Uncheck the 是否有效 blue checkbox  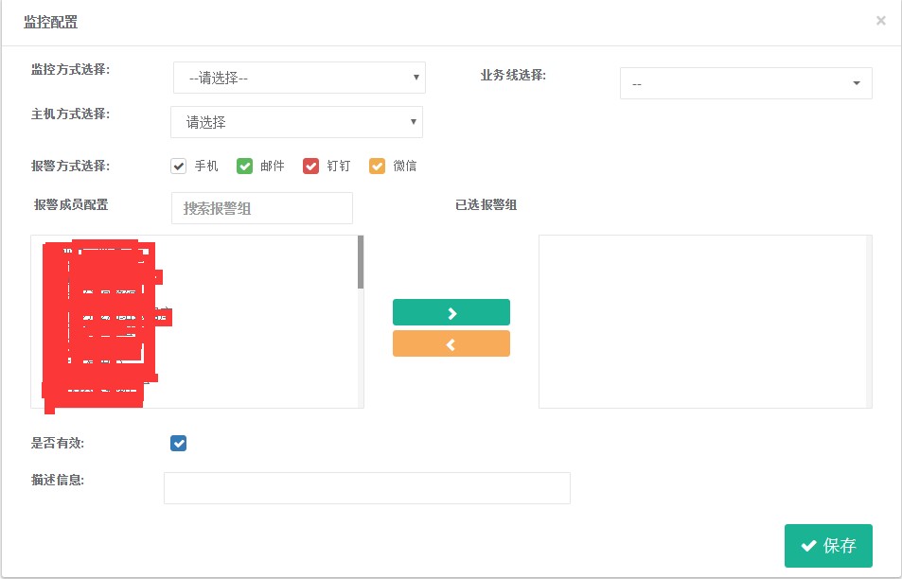click(x=178, y=444)
